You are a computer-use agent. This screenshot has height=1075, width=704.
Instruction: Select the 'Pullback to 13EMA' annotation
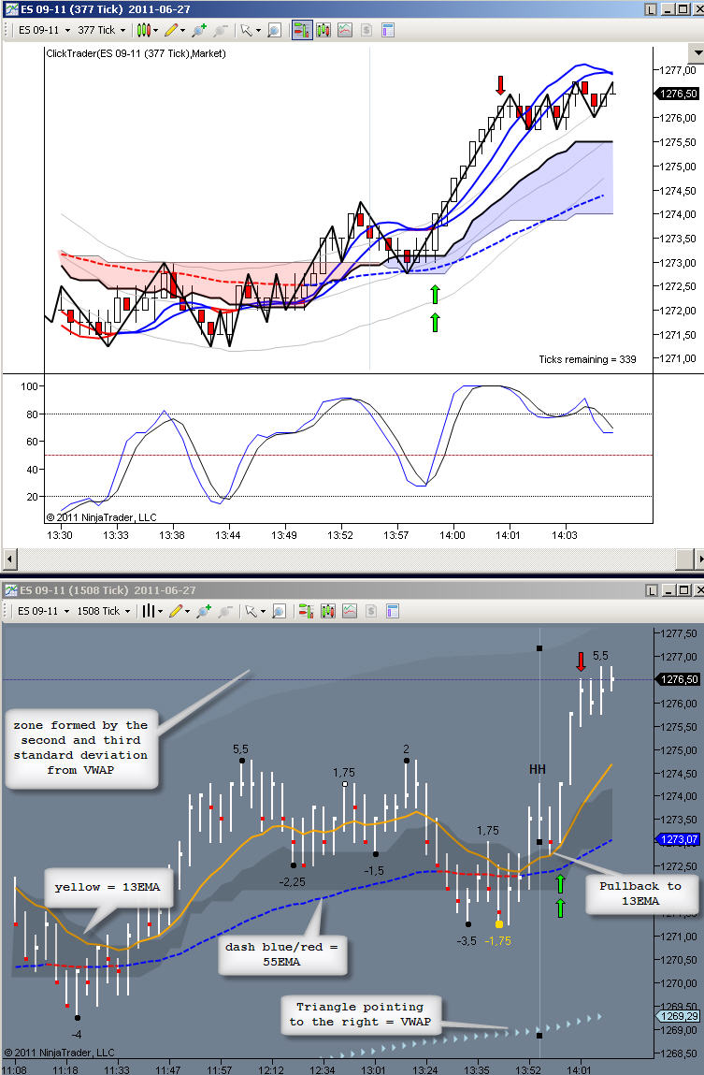(640, 893)
